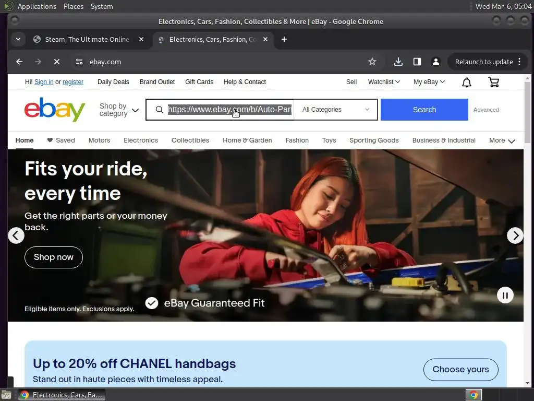Open site information icon beside ebay.com
The image size is (534, 401).
tap(79, 62)
